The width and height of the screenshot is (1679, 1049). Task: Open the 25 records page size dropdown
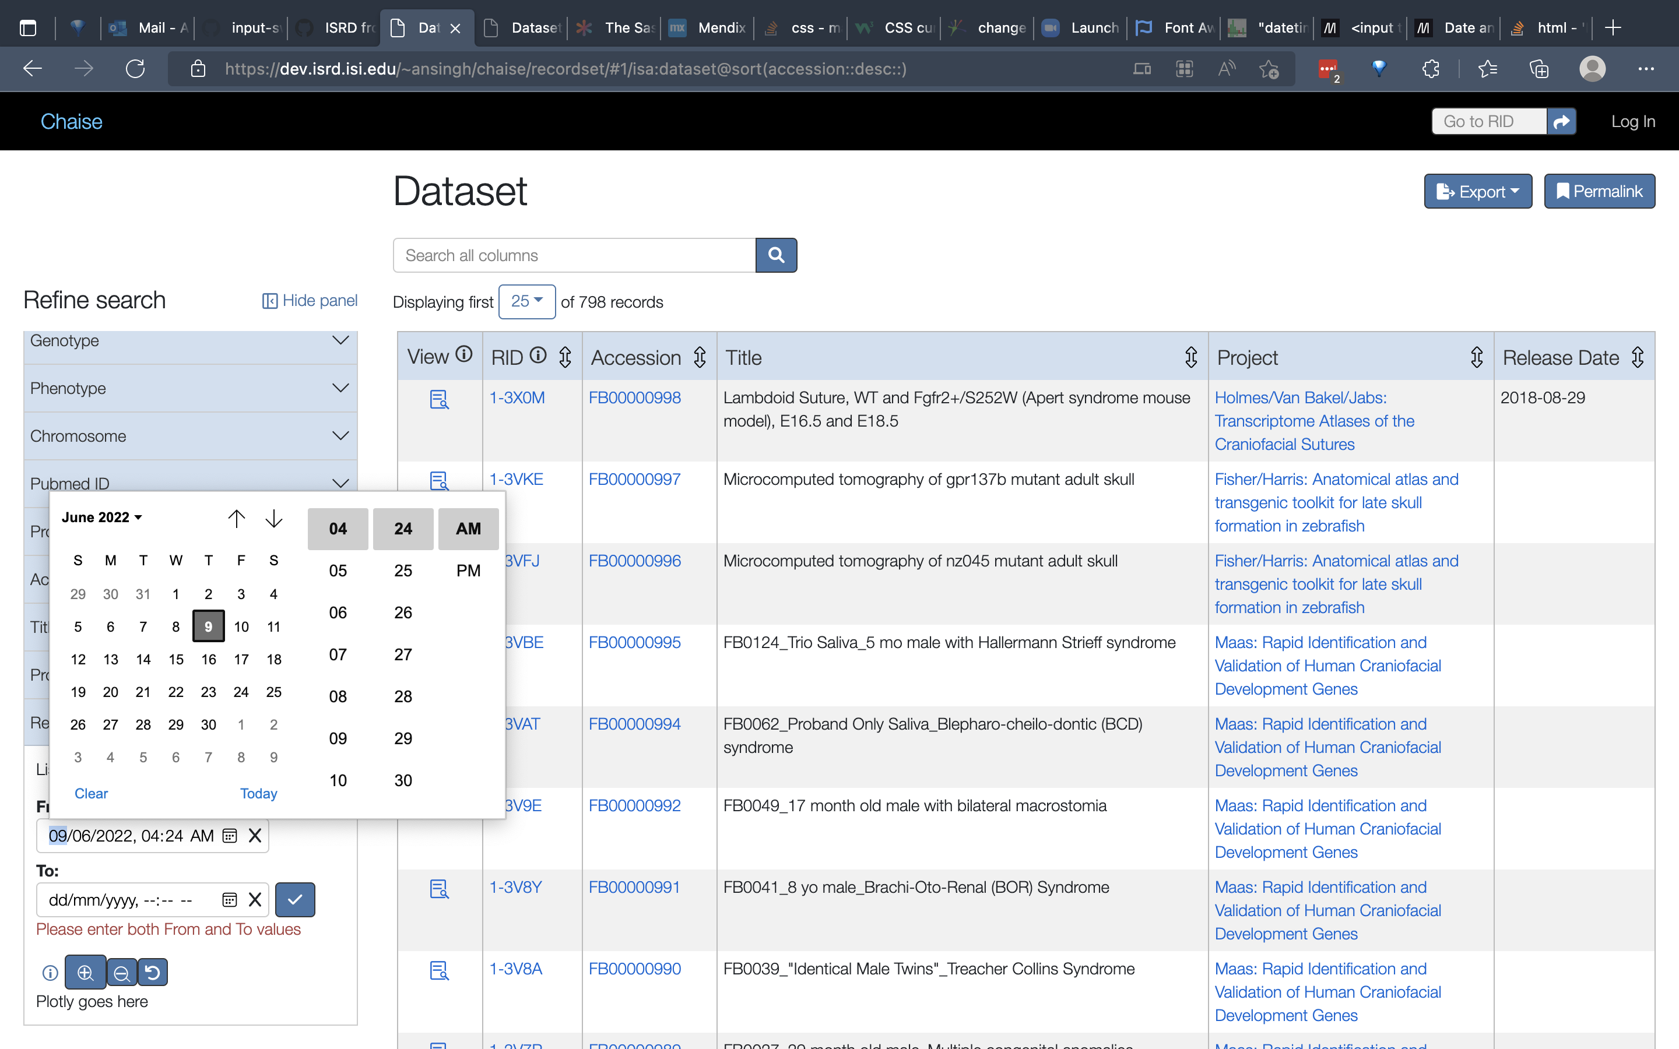(526, 301)
